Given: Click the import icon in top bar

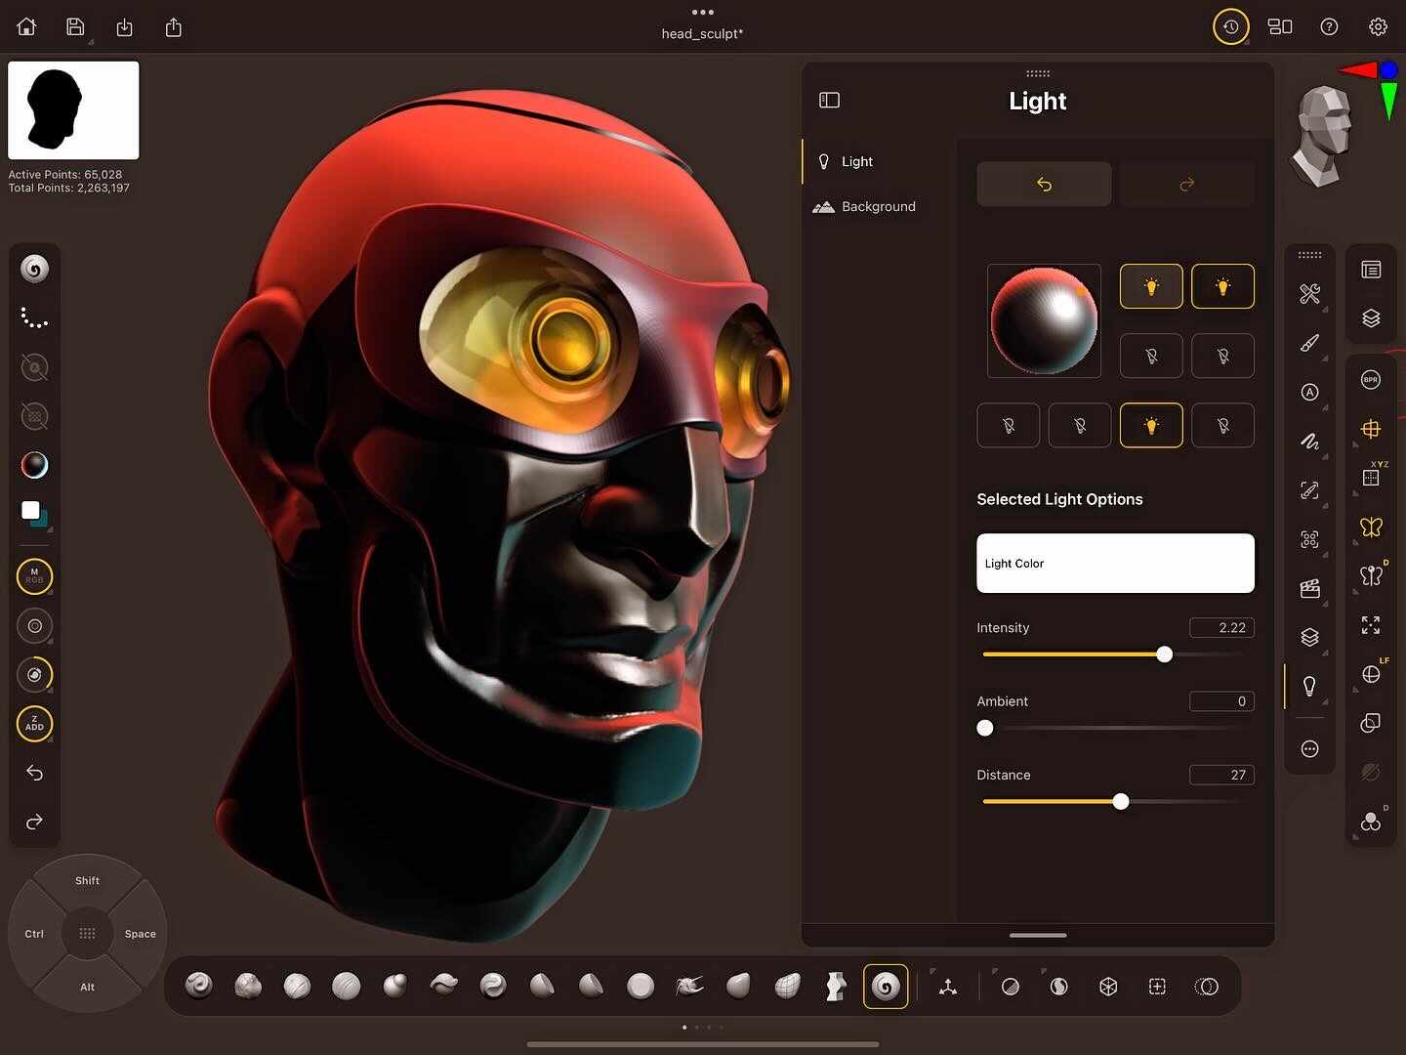Looking at the screenshot, I should tap(124, 27).
